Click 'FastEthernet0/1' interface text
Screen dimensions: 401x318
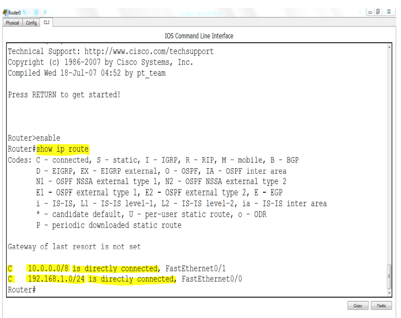click(x=196, y=269)
